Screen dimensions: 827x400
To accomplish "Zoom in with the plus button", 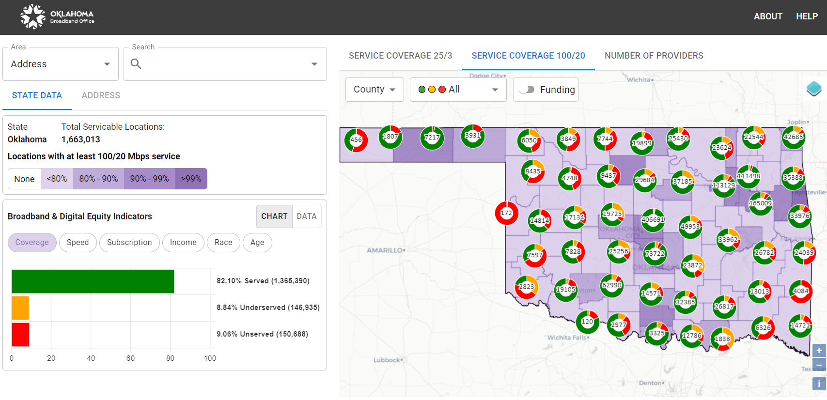I will click(x=819, y=351).
